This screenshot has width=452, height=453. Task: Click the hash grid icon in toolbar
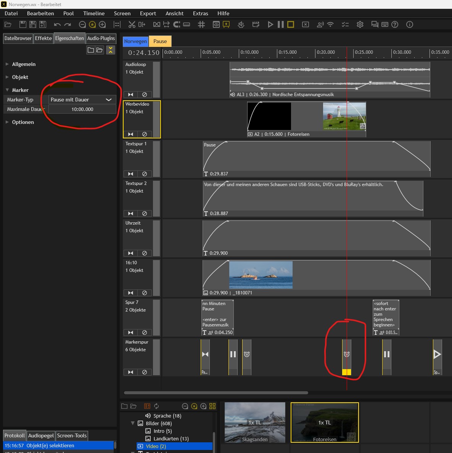point(201,24)
